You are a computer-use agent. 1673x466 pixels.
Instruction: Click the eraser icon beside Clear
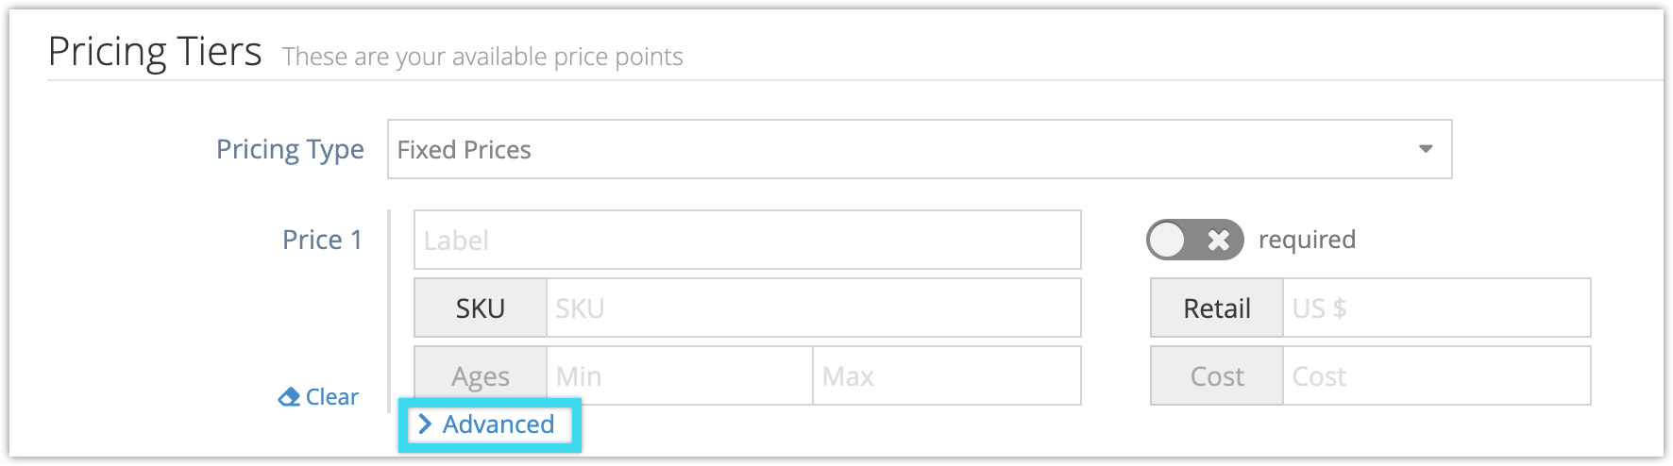[289, 397]
